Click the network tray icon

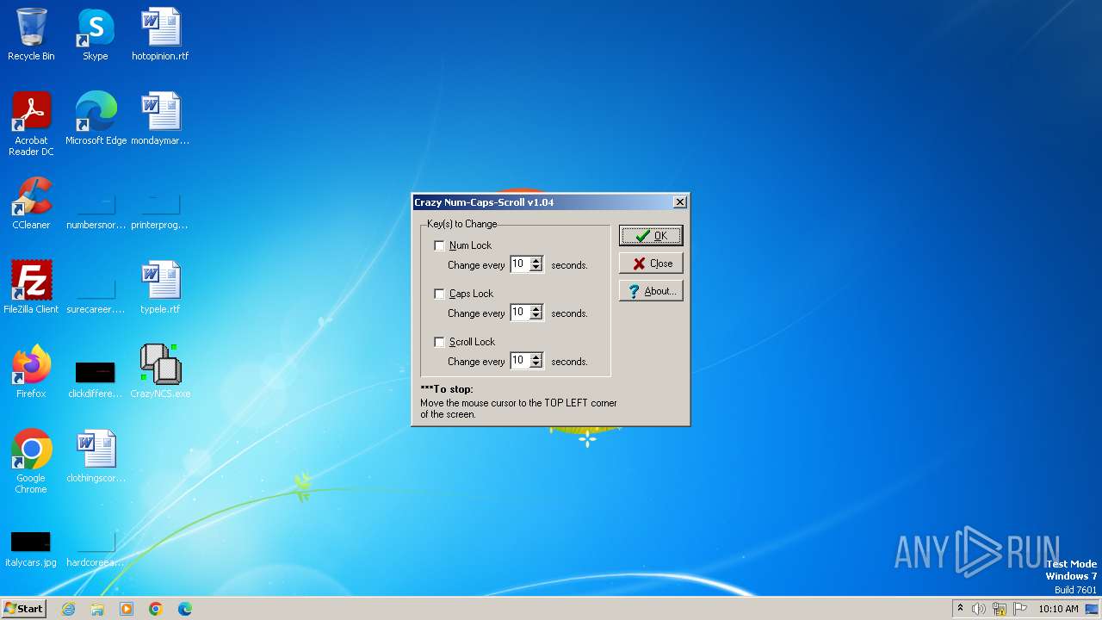click(x=1000, y=609)
